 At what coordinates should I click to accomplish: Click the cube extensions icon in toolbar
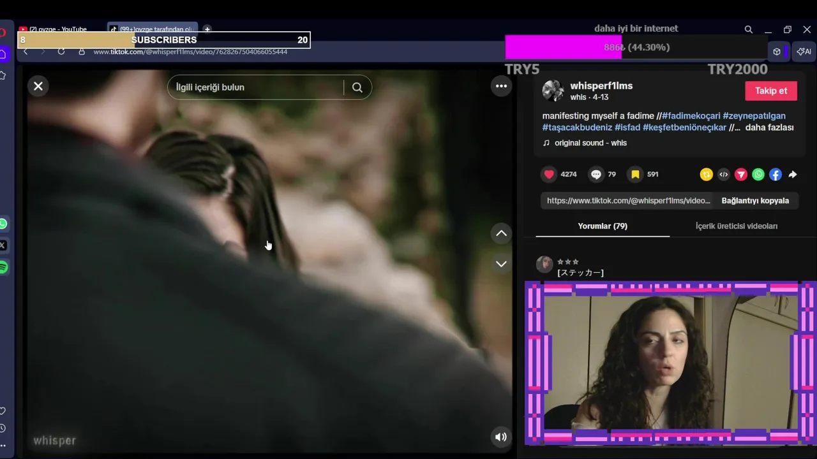click(x=777, y=52)
